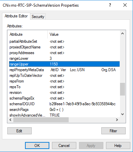Select the schemaFlagsEx attribute

click(x=64, y=98)
